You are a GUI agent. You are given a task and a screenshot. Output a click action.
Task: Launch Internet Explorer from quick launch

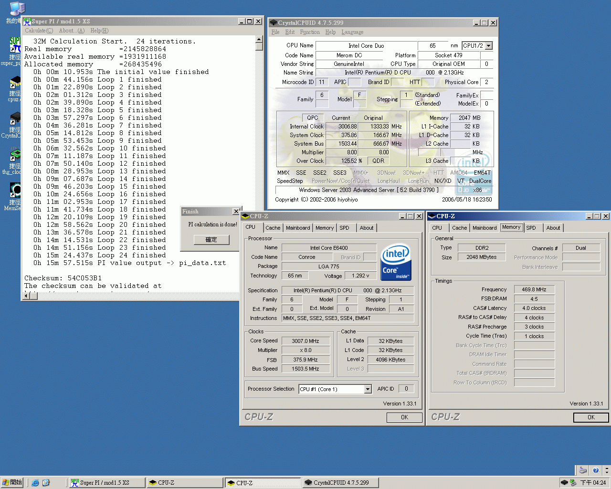(35, 483)
